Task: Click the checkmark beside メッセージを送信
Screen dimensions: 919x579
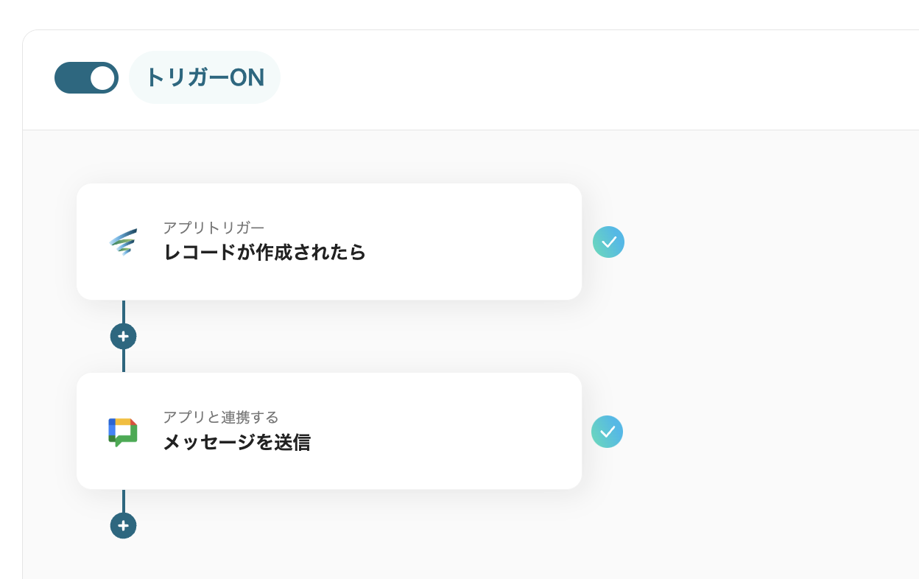Action: (607, 432)
